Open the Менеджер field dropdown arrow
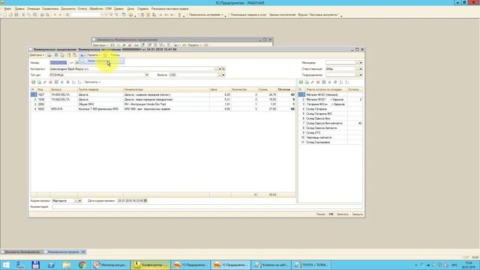480x270 pixels. coord(361,63)
